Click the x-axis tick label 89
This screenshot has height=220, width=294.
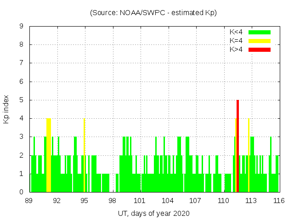coord(29,201)
